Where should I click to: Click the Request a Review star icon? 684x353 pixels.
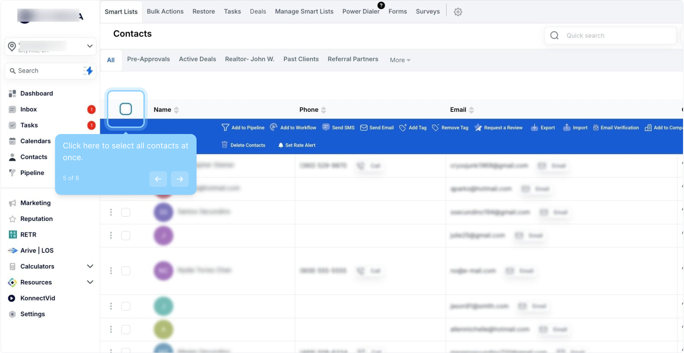478,127
